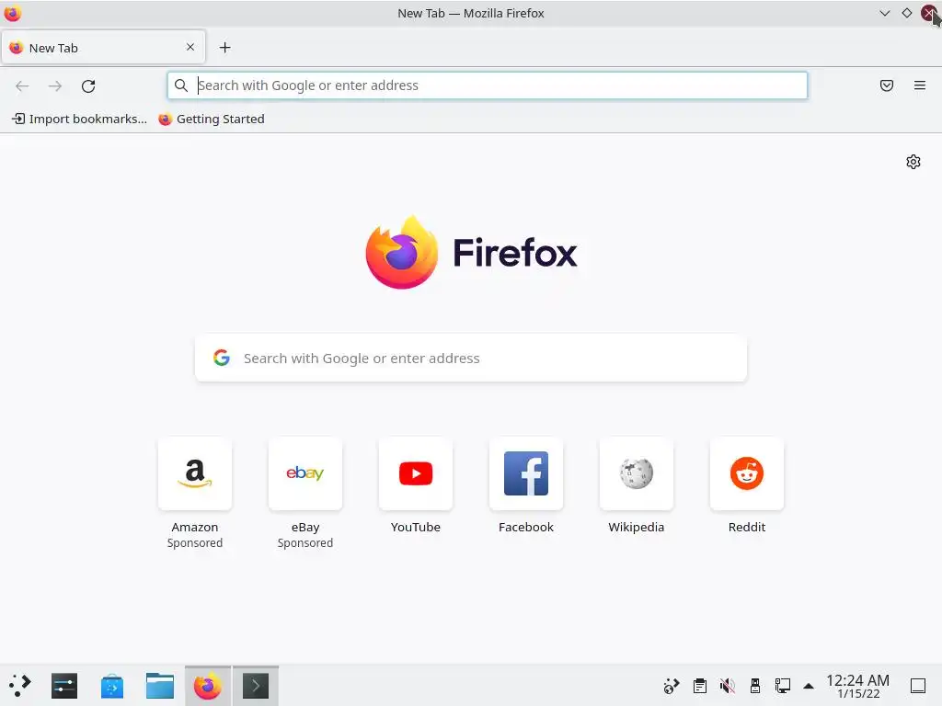Open Dolphin file manager
The width and height of the screenshot is (942, 706).
[160, 686]
